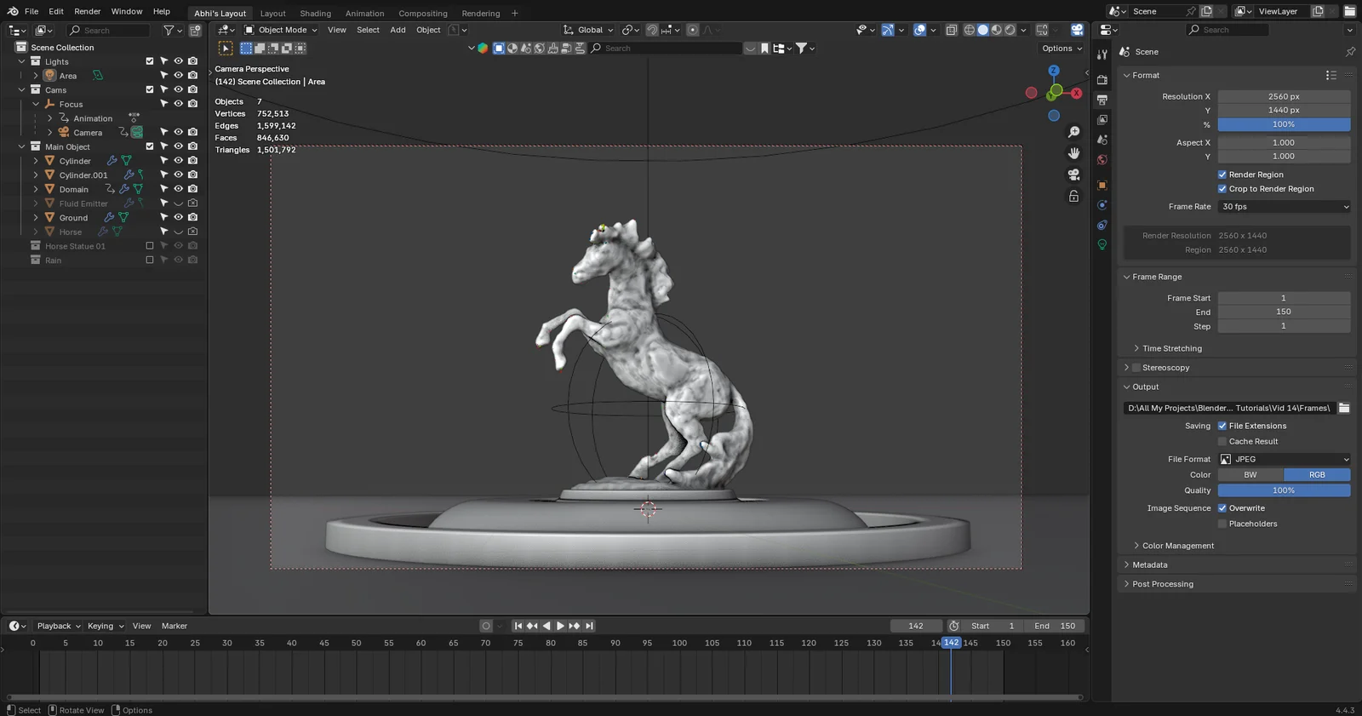Hide the Cylinder object in viewport
The height and width of the screenshot is (716, 1362).
coord(179,161)
